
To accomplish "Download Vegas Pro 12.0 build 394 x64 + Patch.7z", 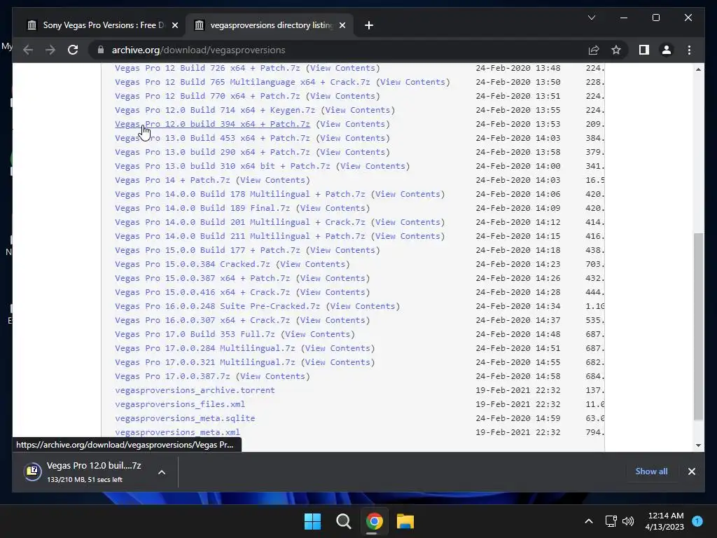I will 212,124.
